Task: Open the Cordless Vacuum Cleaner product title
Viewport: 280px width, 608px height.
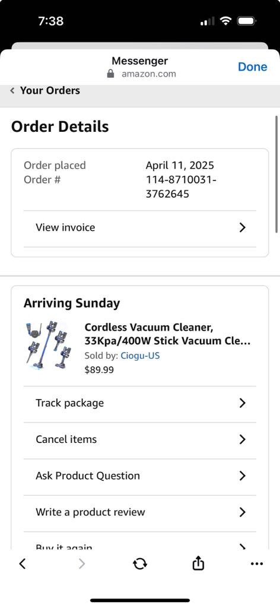Action: pos(167,334)
